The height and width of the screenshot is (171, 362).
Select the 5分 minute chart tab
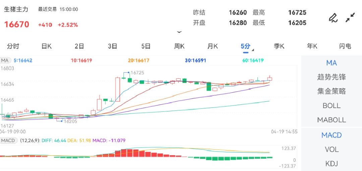tap(245, 46)
